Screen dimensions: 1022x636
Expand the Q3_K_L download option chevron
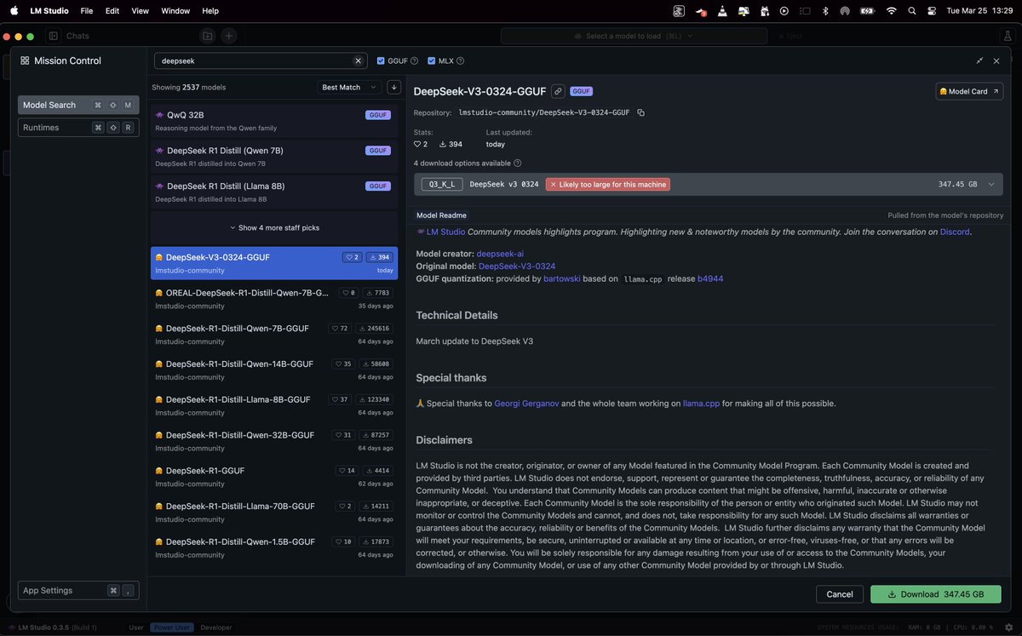pyautogui.click(x=991, y=184)
